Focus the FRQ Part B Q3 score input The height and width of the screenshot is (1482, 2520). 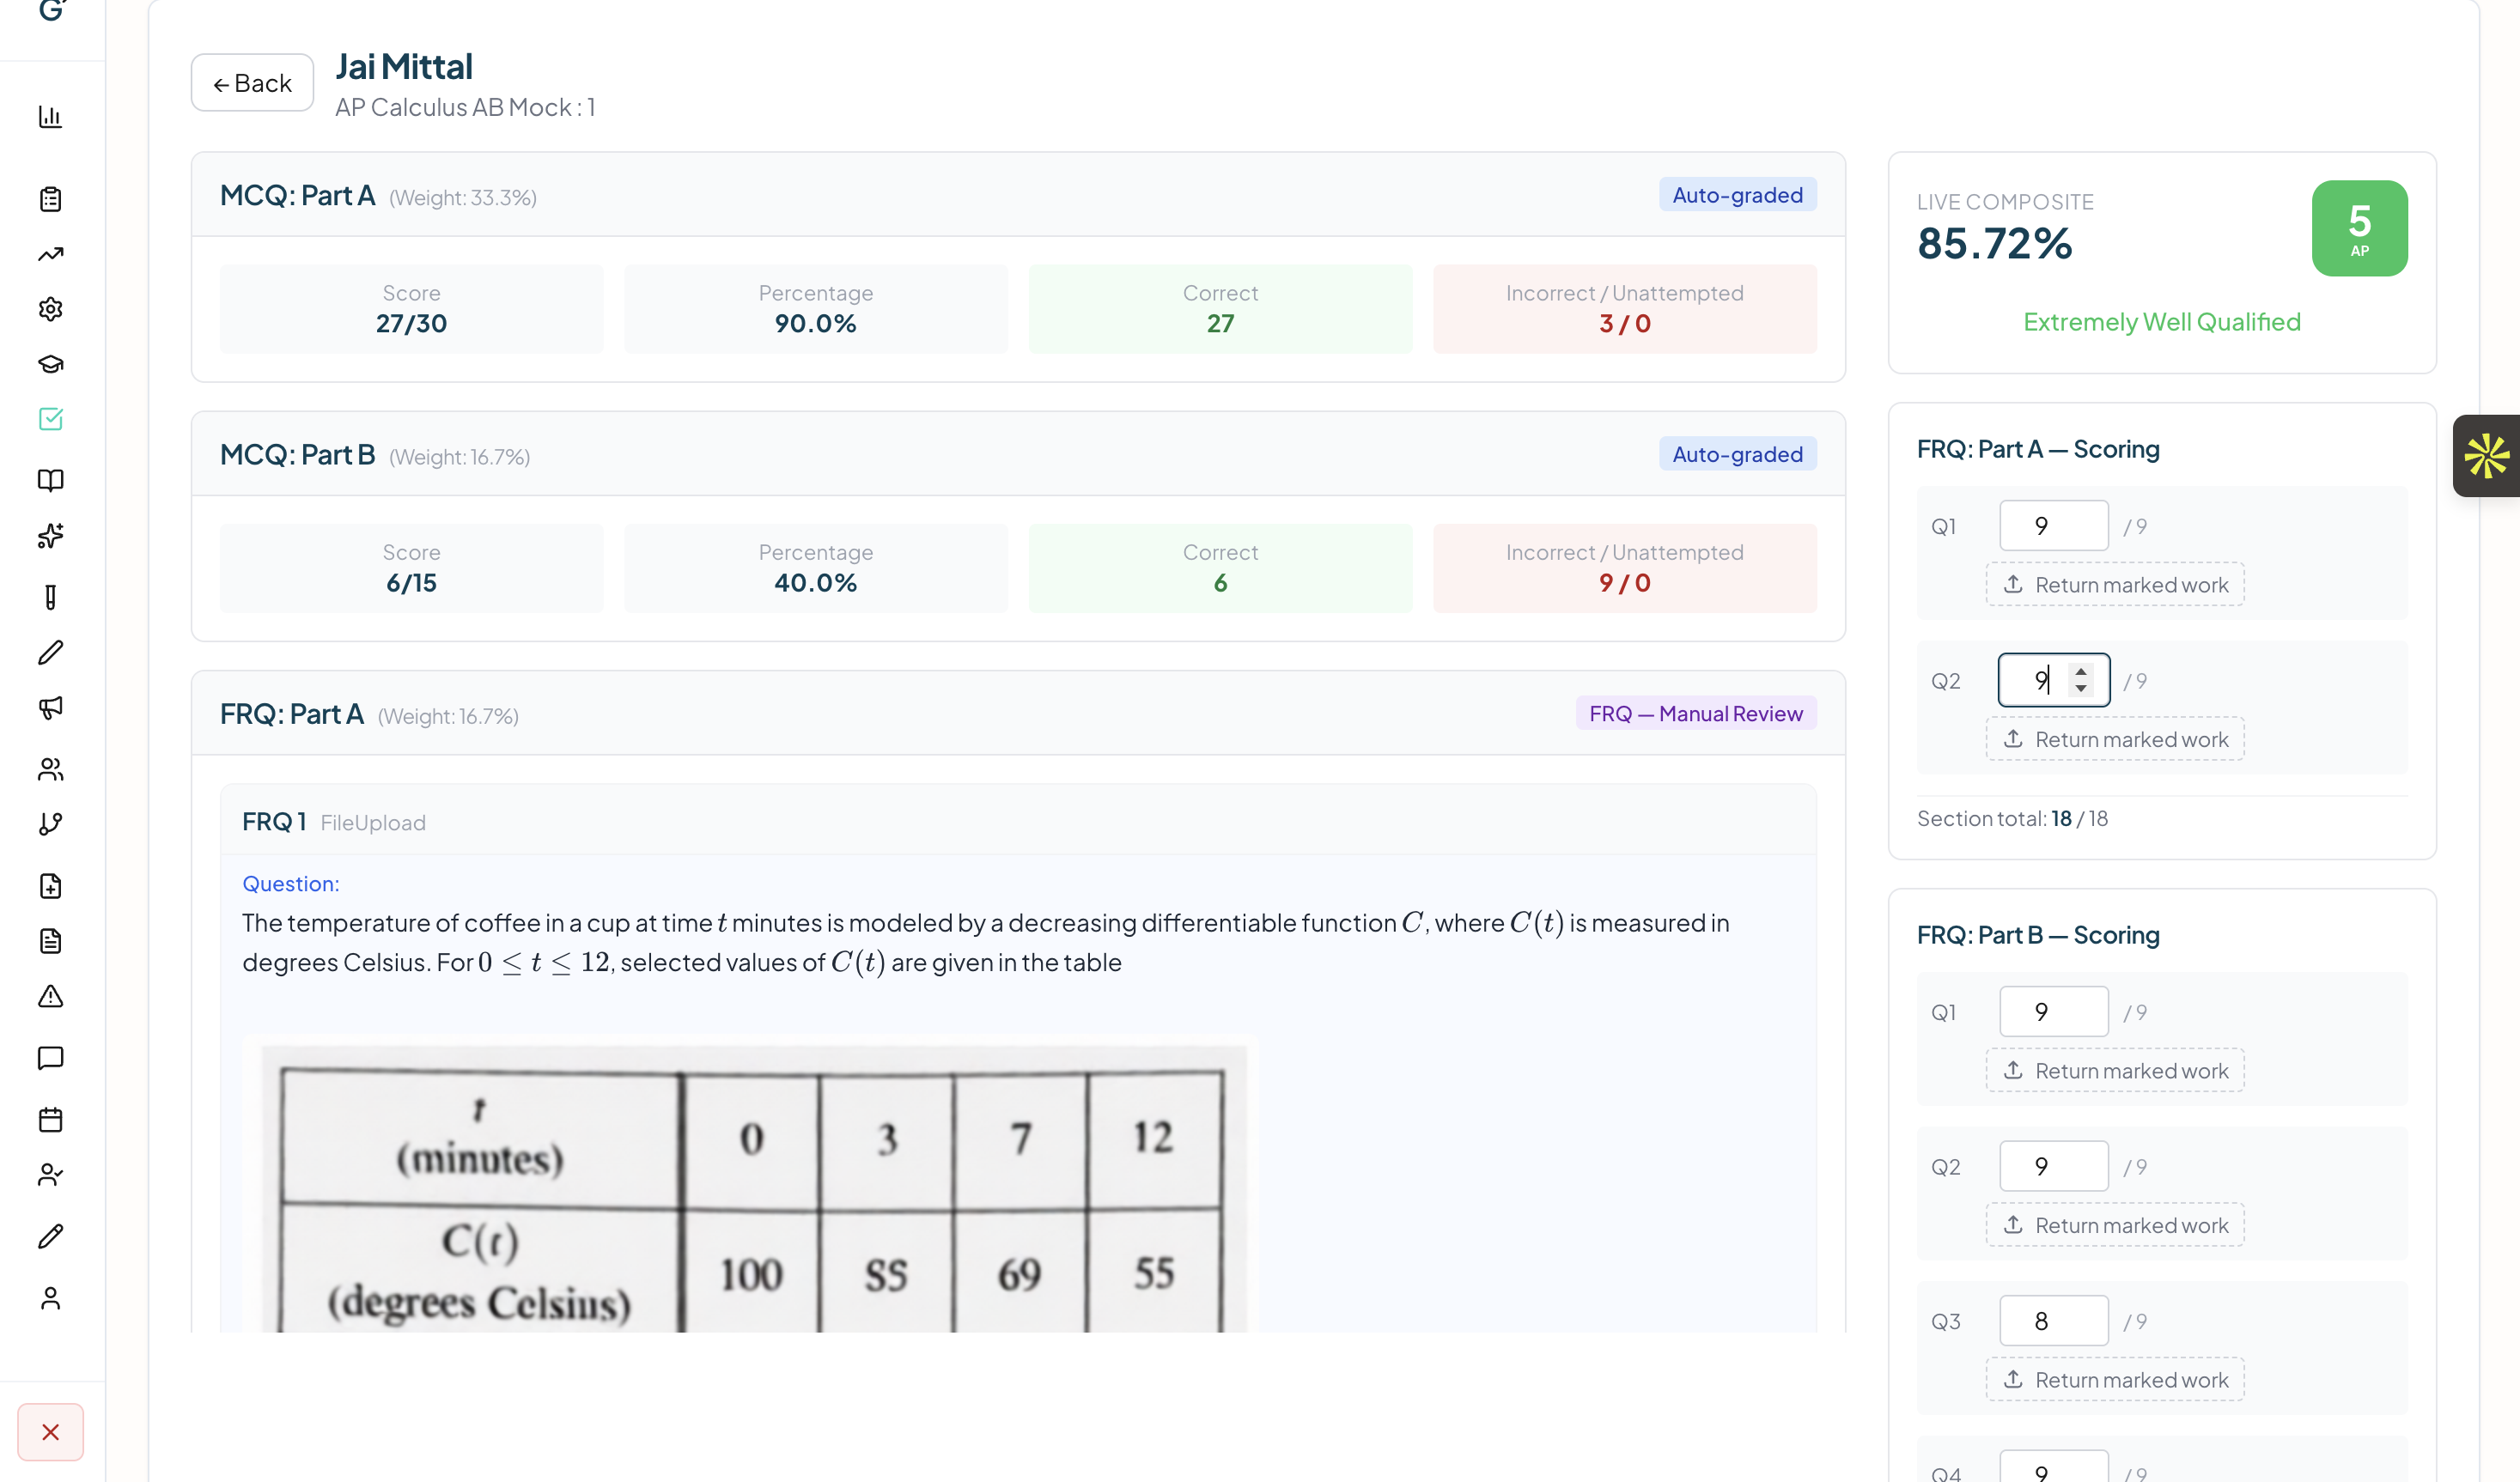2053,1321
